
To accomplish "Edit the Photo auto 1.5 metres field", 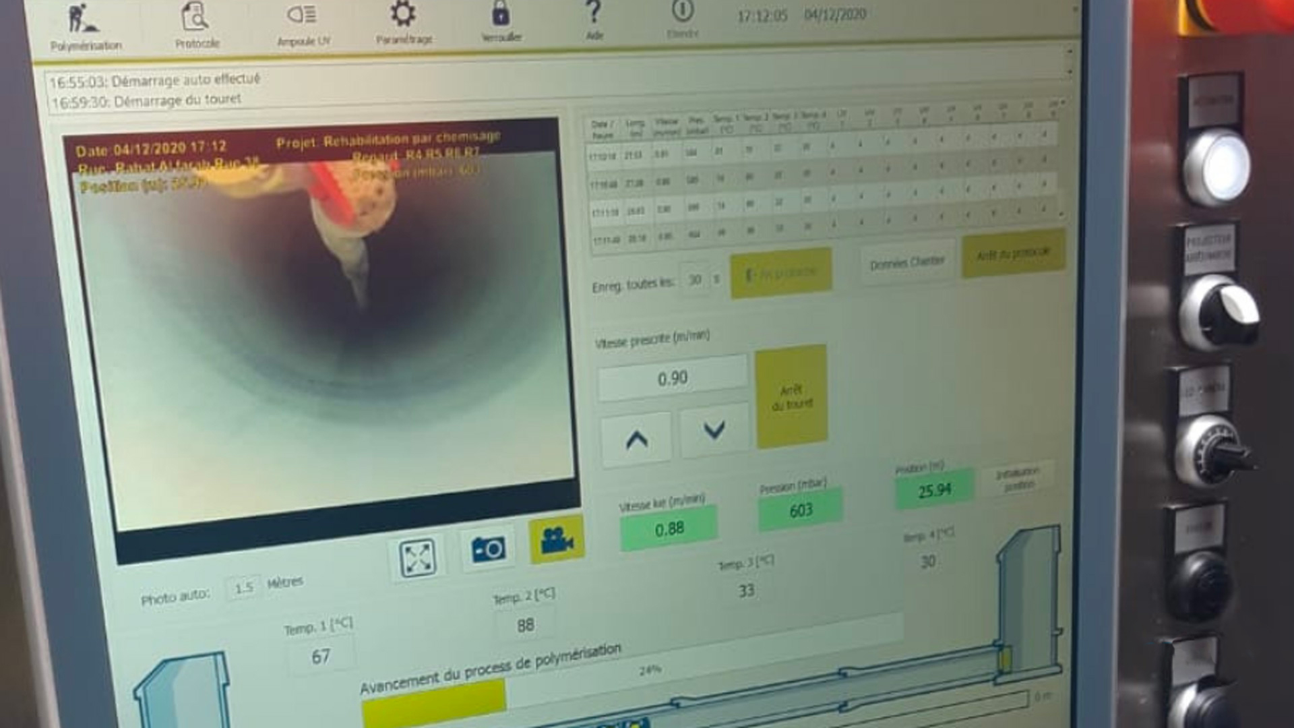I will [243, 588].
